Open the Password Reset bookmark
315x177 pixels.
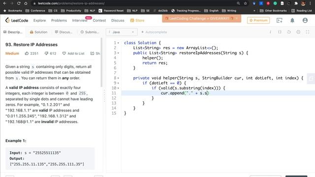[x=111, y=11]
